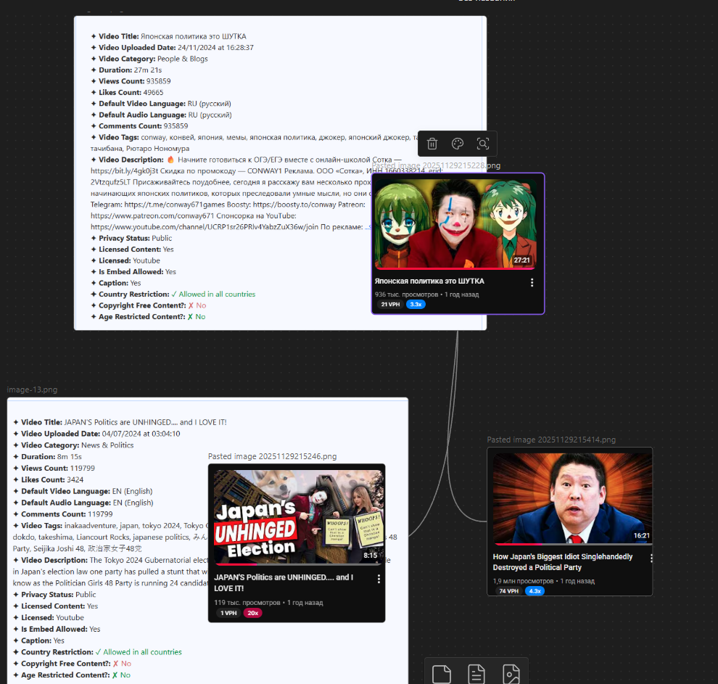Delete the selected node with trash icon
The height and width of the screenshot is (684, 718).
432,144
